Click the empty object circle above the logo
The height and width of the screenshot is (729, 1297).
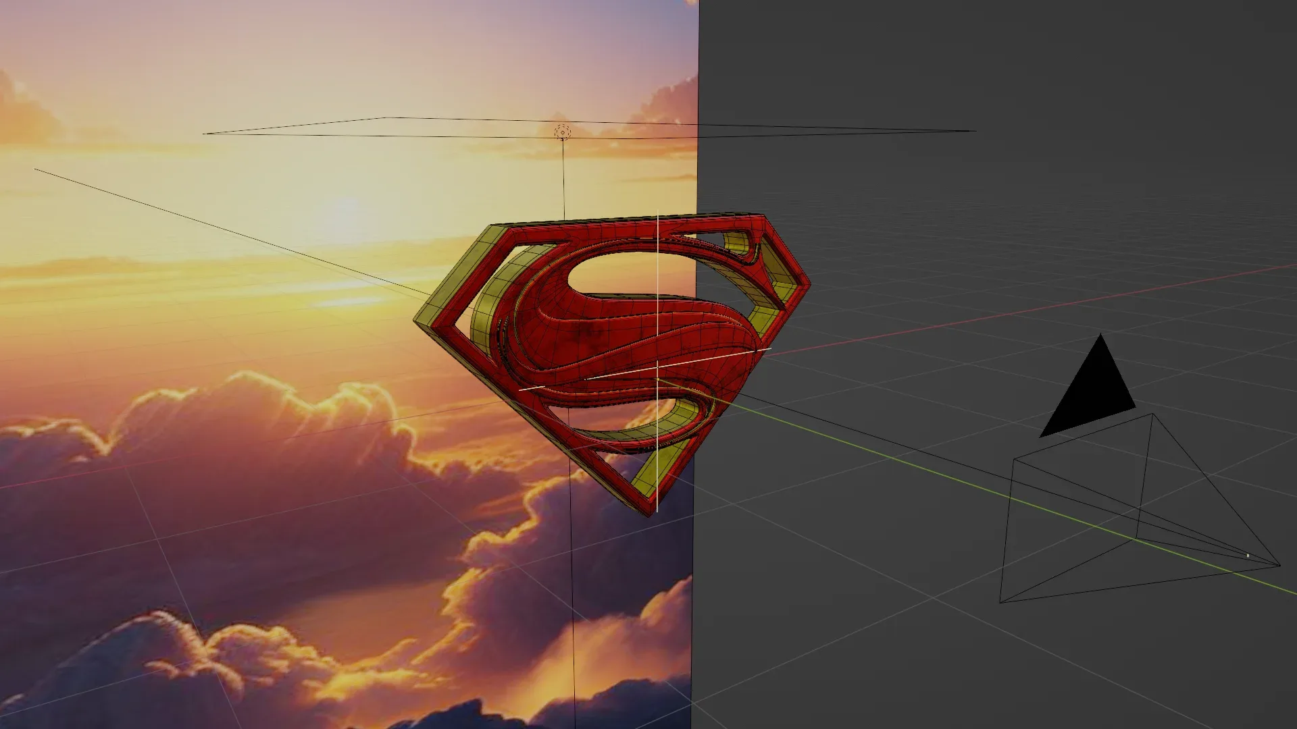coord(562,133)
